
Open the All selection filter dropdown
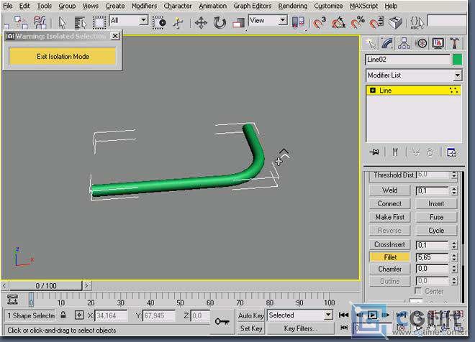pos(144,21)
